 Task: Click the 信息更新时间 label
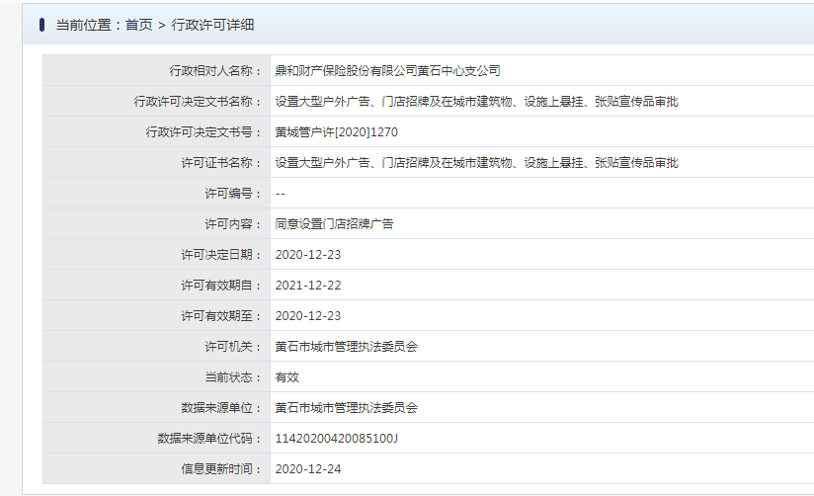221,469
